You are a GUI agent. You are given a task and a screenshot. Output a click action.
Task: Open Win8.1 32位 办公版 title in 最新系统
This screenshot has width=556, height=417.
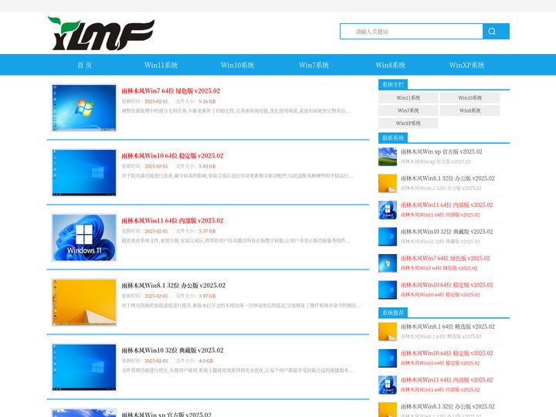pos(447,178)
